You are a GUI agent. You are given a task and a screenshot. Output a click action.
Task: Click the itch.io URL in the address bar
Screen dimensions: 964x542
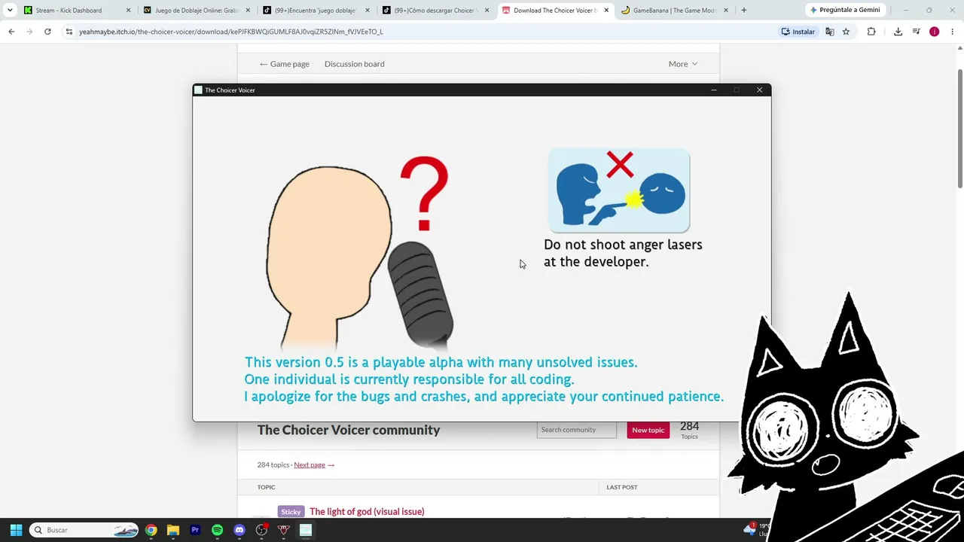pos(230,32)
